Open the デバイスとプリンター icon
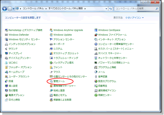The height and width of the screenshot is (115, 164). click(6, 58)
